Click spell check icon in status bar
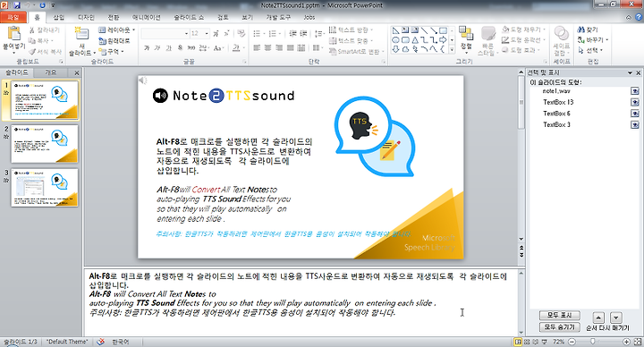 click(100, 342)
